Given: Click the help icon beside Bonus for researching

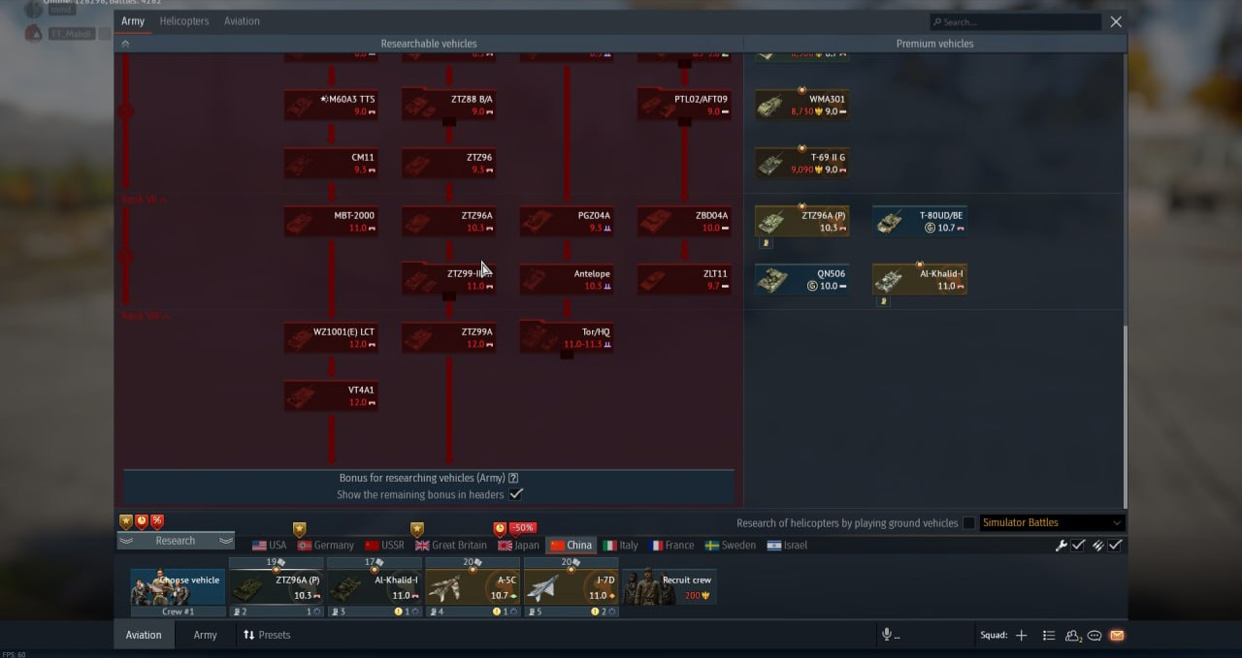Looking at the screenshot, I should [513, 478].
